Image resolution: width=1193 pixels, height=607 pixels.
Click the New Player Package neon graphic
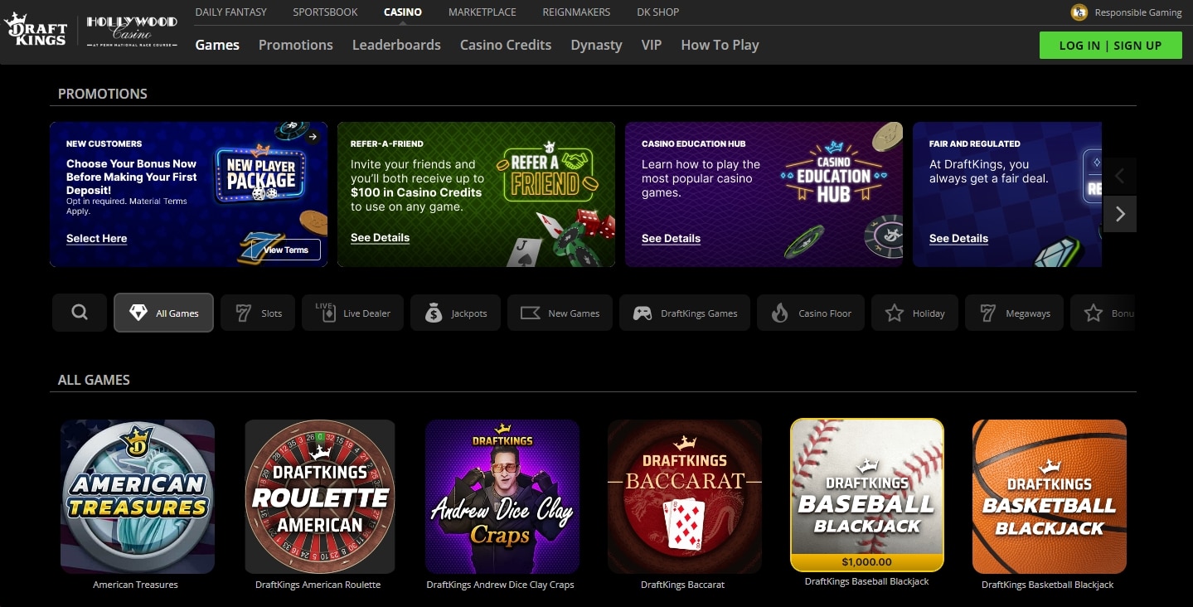[x=261, y=174]
